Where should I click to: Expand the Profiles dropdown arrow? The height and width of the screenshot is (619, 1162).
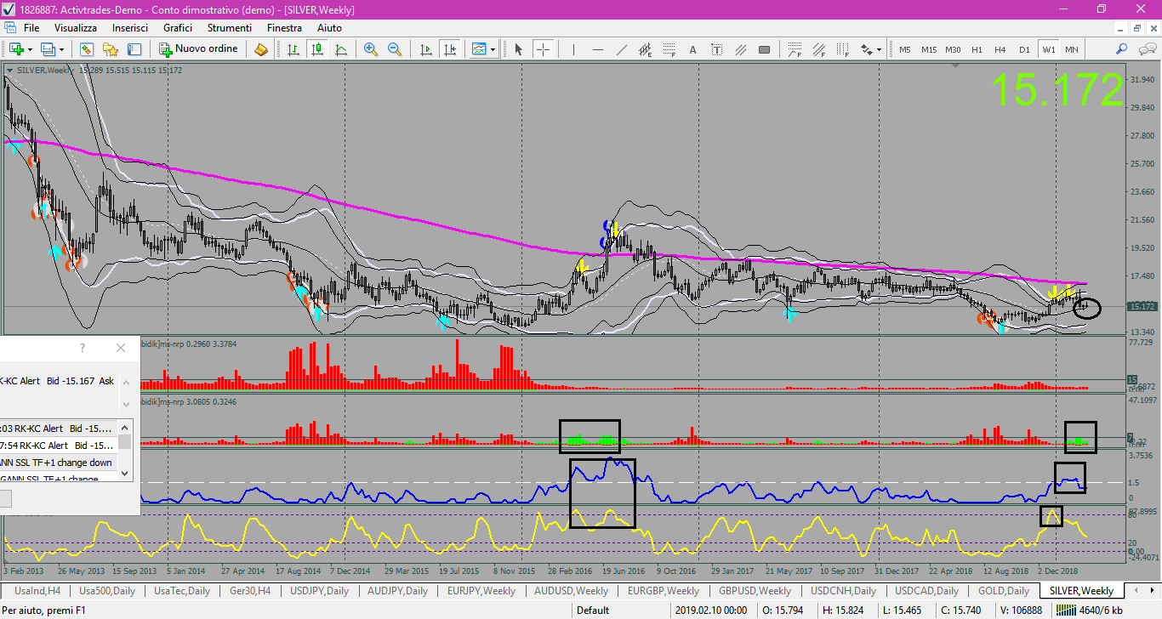61,49
